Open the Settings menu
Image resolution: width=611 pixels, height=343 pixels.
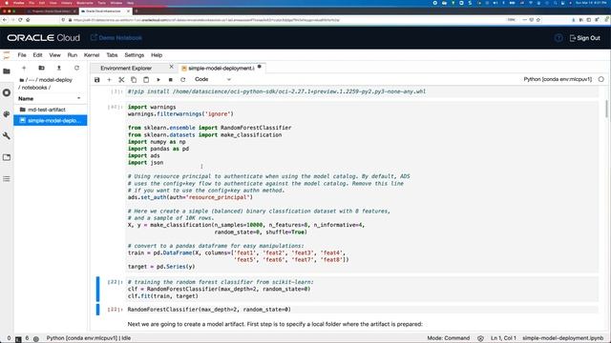coord(134,55)
